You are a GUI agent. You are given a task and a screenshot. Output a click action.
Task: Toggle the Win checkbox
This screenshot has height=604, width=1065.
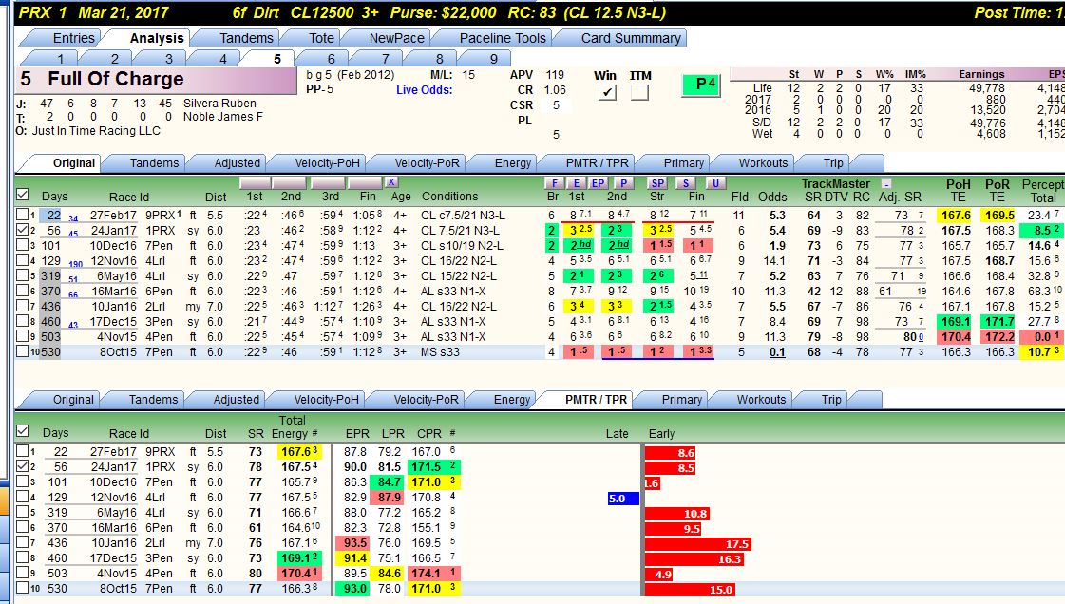(606, 92)
